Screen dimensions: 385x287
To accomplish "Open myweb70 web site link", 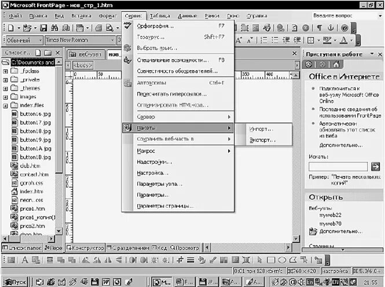I will (330, 223).
